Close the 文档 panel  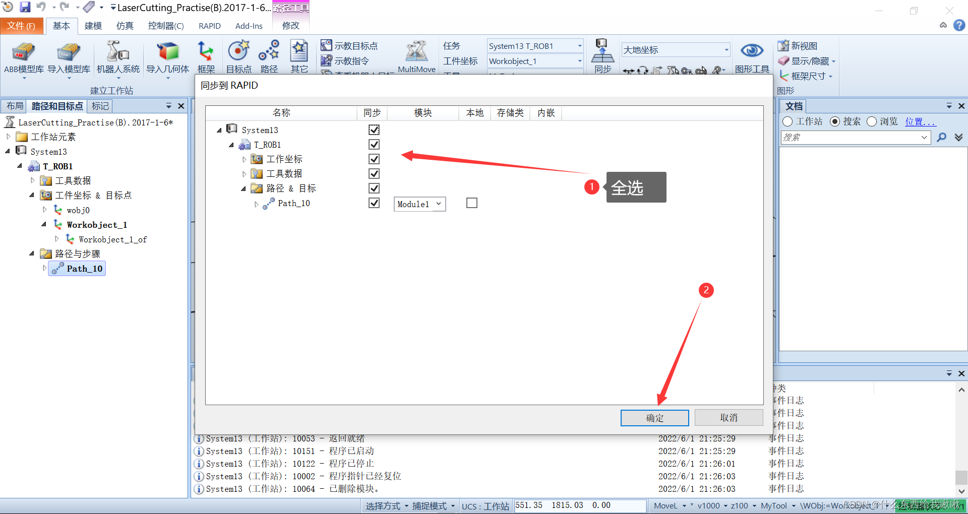[961, 106]
